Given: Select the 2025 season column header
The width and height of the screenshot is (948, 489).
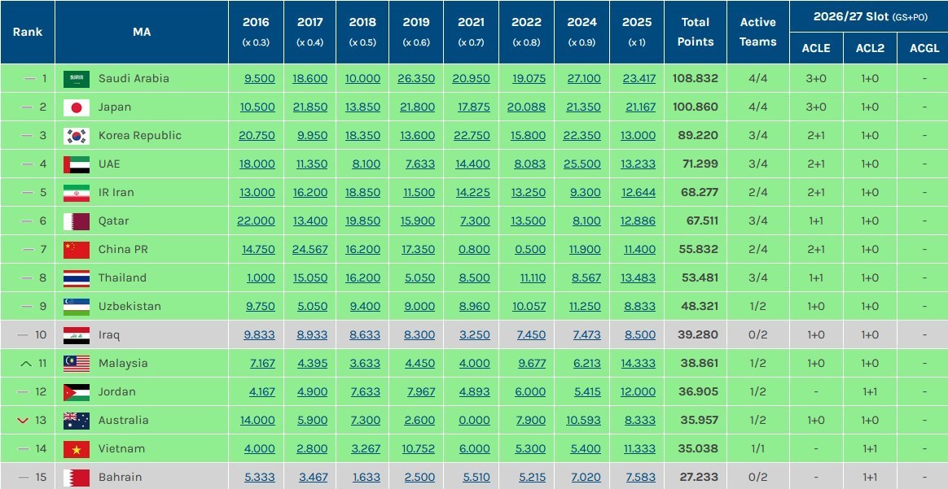Looking at the screenshot, I should (637, 31).
